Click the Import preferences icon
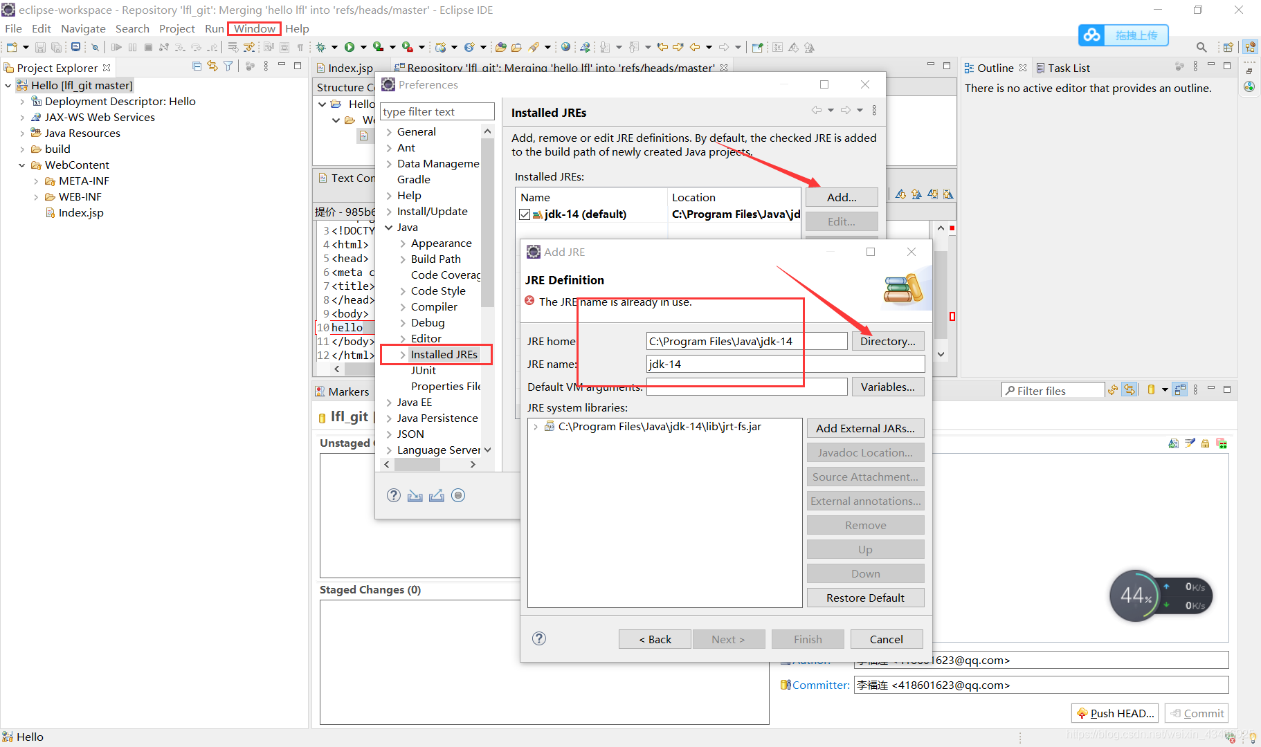The height and width of the screenshot is (747, 1261). point(415,495)
